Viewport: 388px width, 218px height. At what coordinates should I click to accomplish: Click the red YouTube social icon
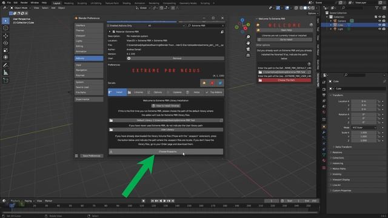click(x=212, y=83)
